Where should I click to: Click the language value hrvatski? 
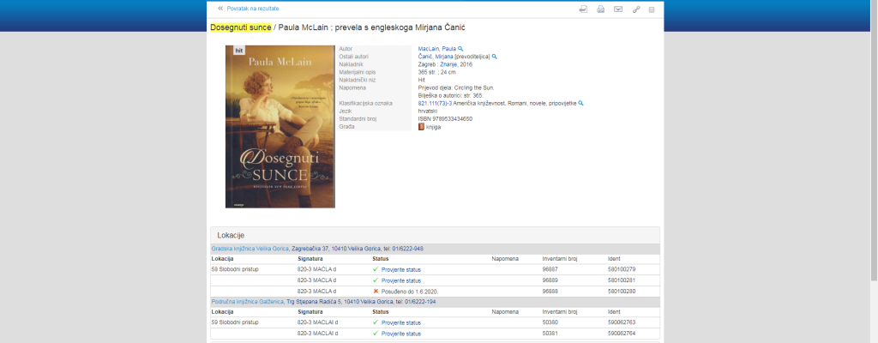click(428, 111)
